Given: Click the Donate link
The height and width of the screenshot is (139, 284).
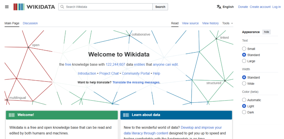Looking at the screenshot, I should click(x=243, y=7).
